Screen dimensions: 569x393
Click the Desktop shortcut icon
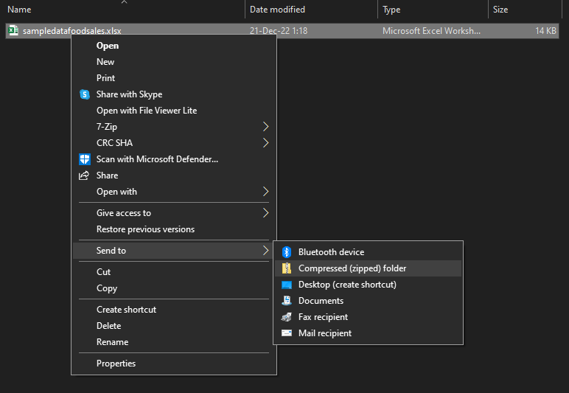pos(287,285)
